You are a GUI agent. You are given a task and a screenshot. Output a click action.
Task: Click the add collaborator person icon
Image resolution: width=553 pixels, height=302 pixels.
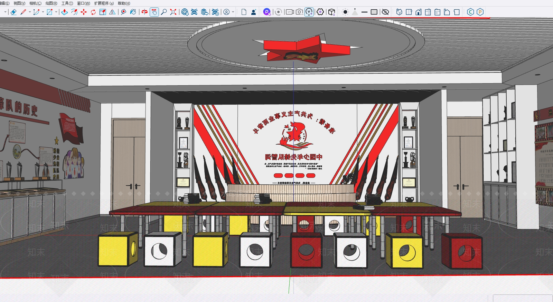254,12
